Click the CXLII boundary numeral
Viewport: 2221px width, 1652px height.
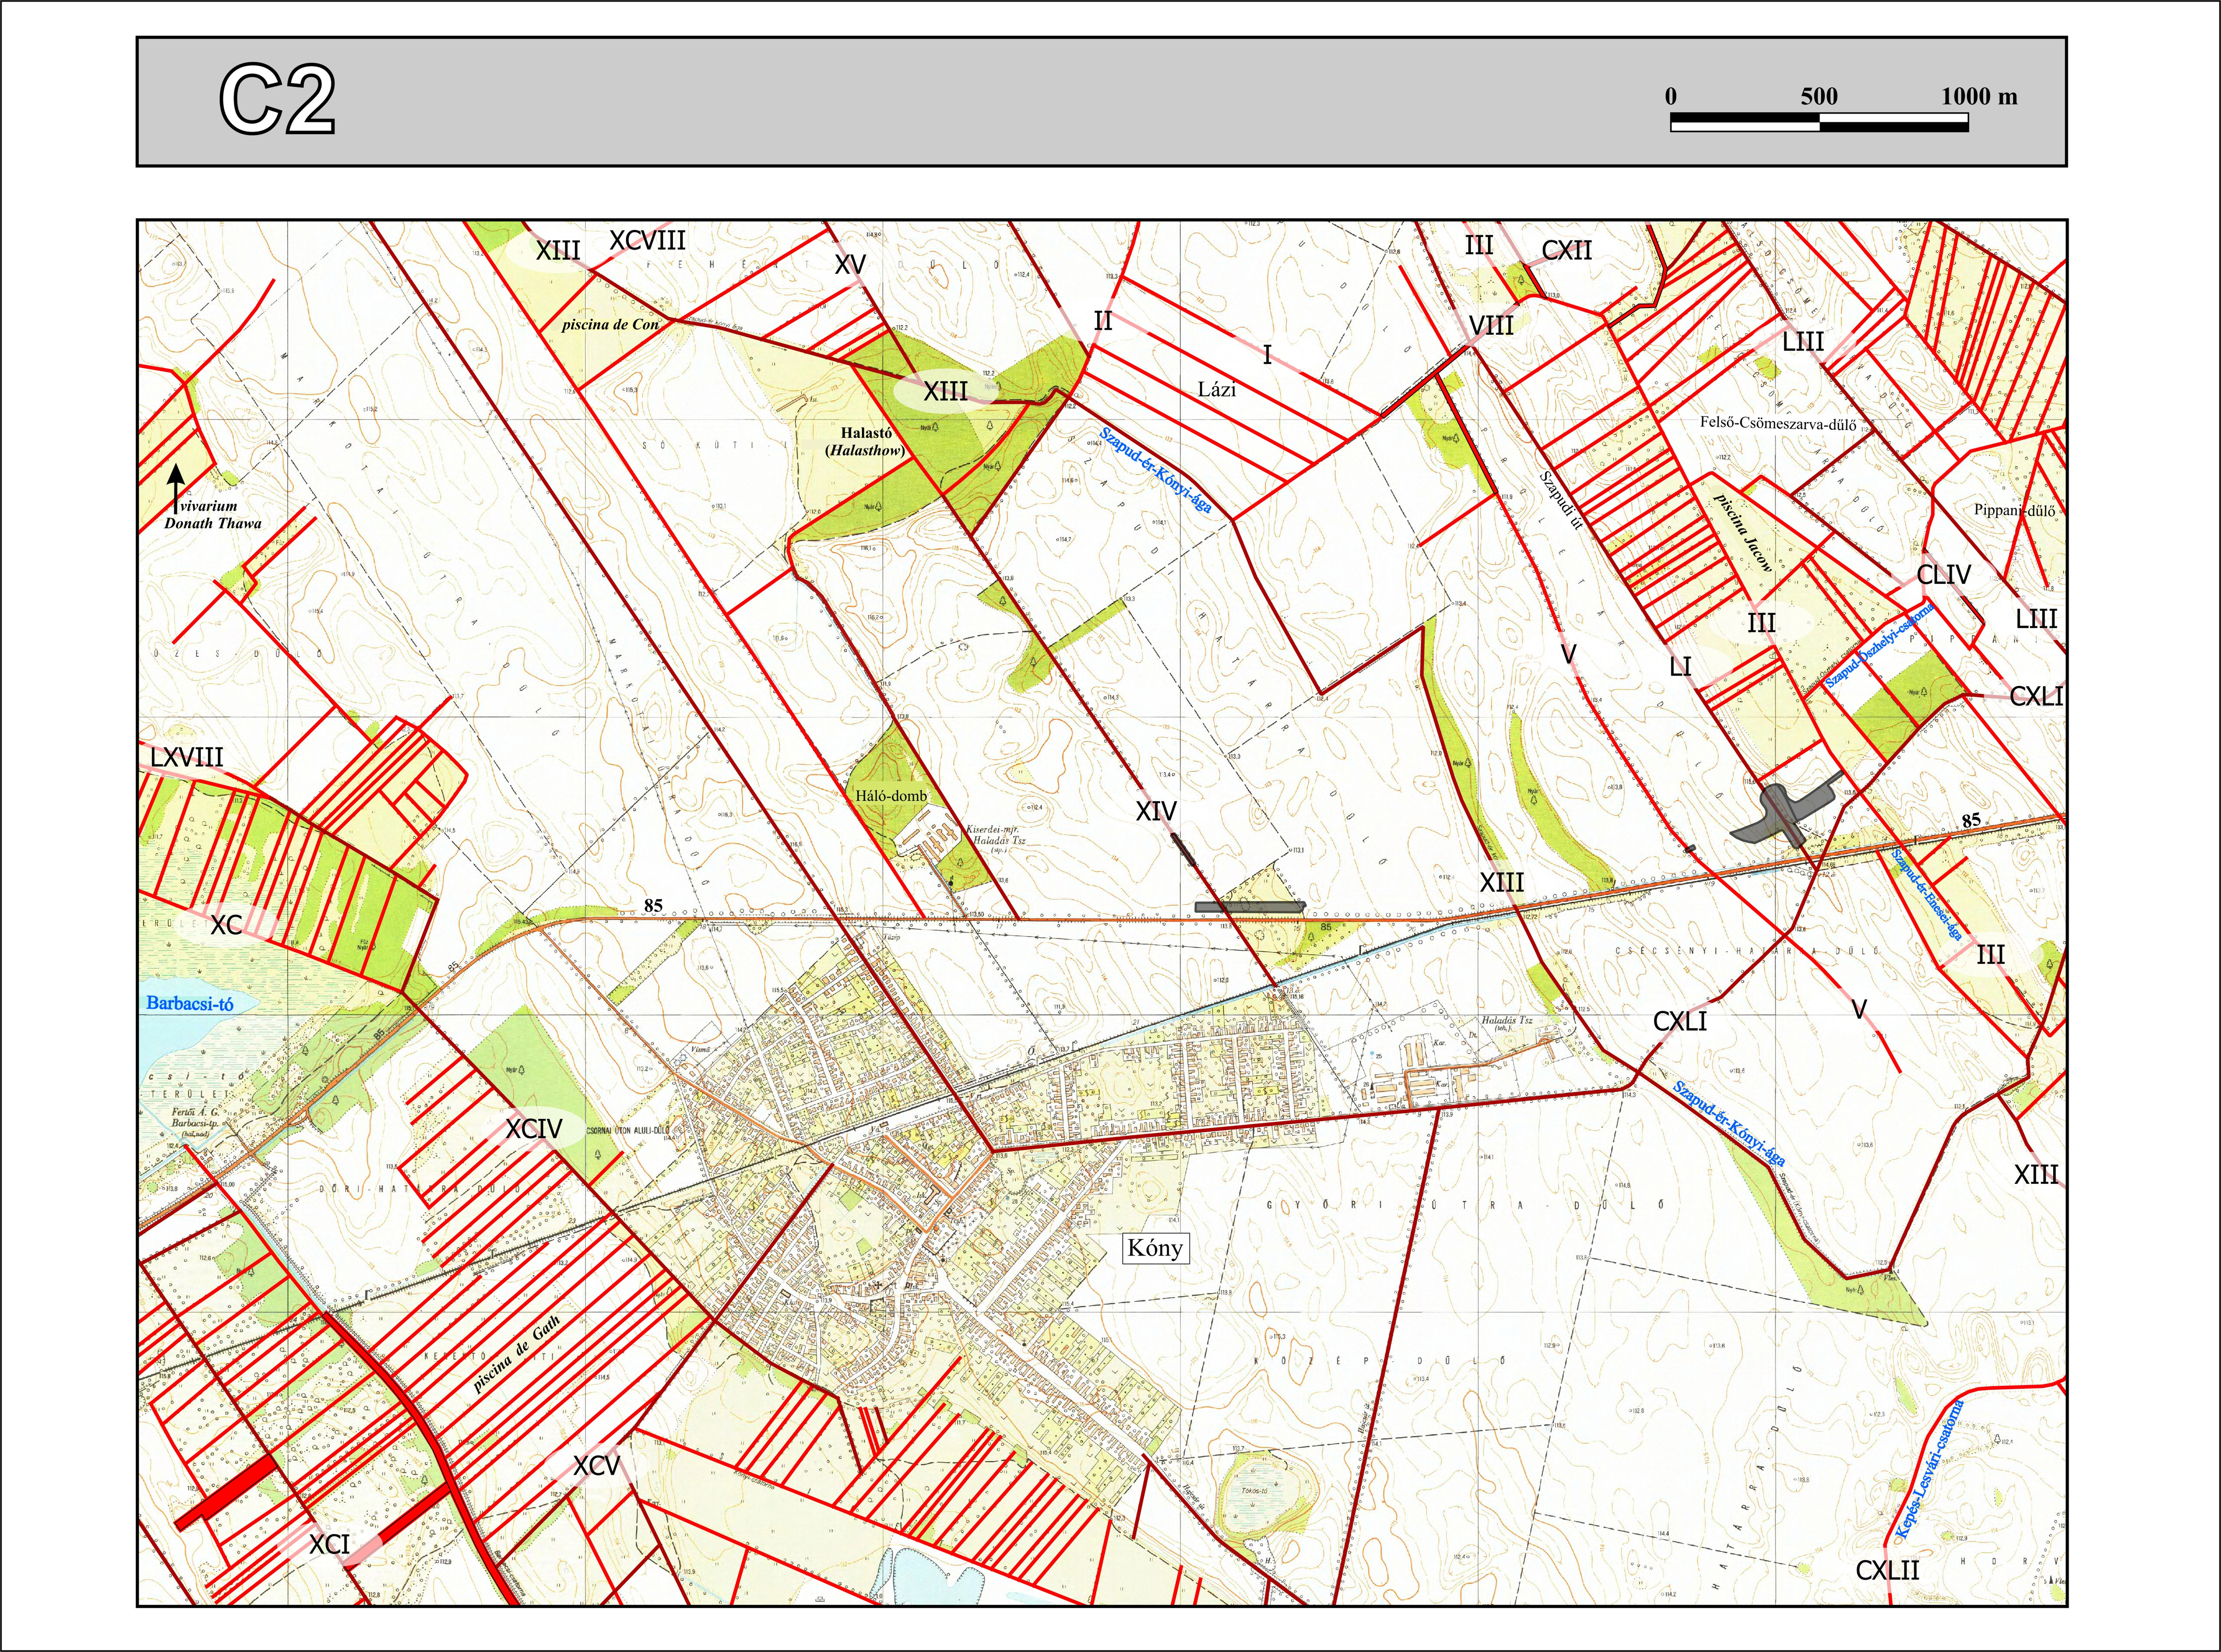pyautogui.click(x=1887, y=1571)
